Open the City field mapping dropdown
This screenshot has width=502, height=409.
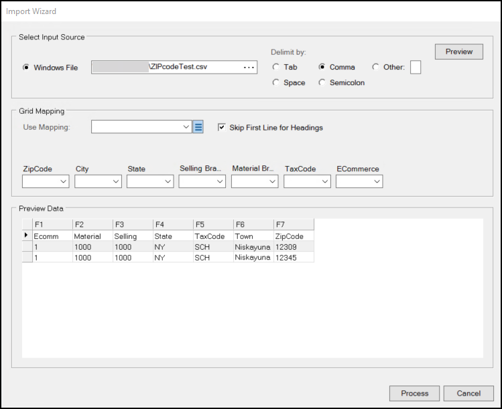coord(98,181)
